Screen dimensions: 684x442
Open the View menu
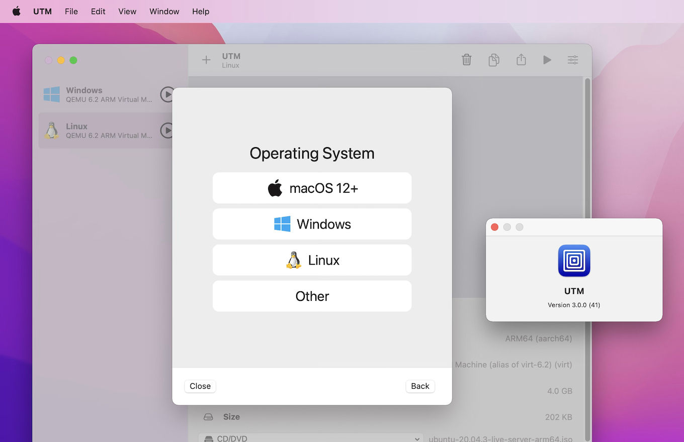pyautogui.click(x=127, y=11)
